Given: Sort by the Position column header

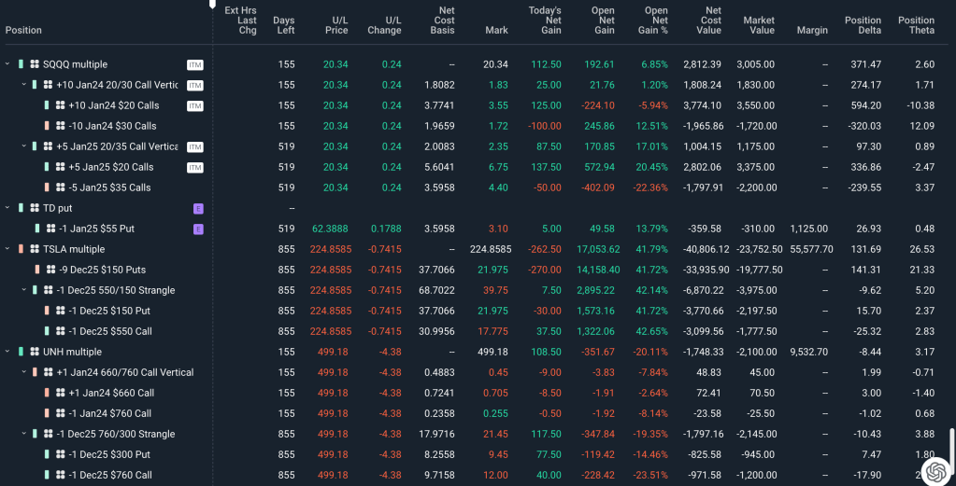Looking at the screenshot, I should [23, 30].
